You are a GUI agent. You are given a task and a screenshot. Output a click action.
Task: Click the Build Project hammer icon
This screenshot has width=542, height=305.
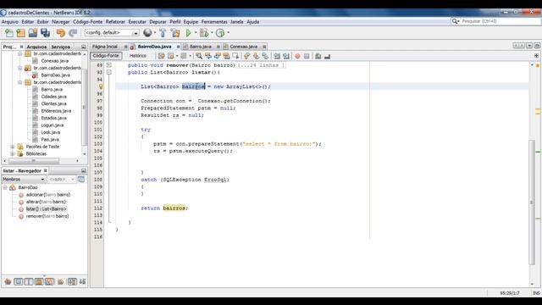(163, 33)
